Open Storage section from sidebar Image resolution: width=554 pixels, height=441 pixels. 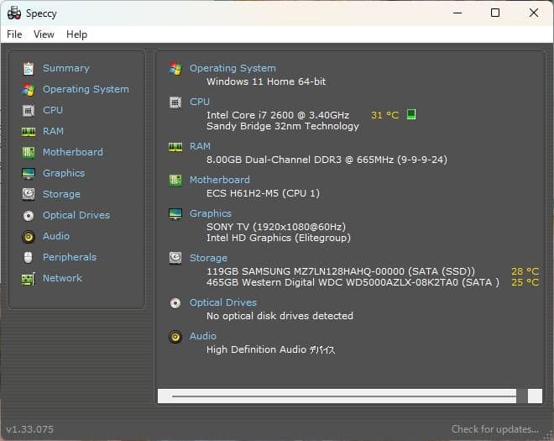click(61, 194)
